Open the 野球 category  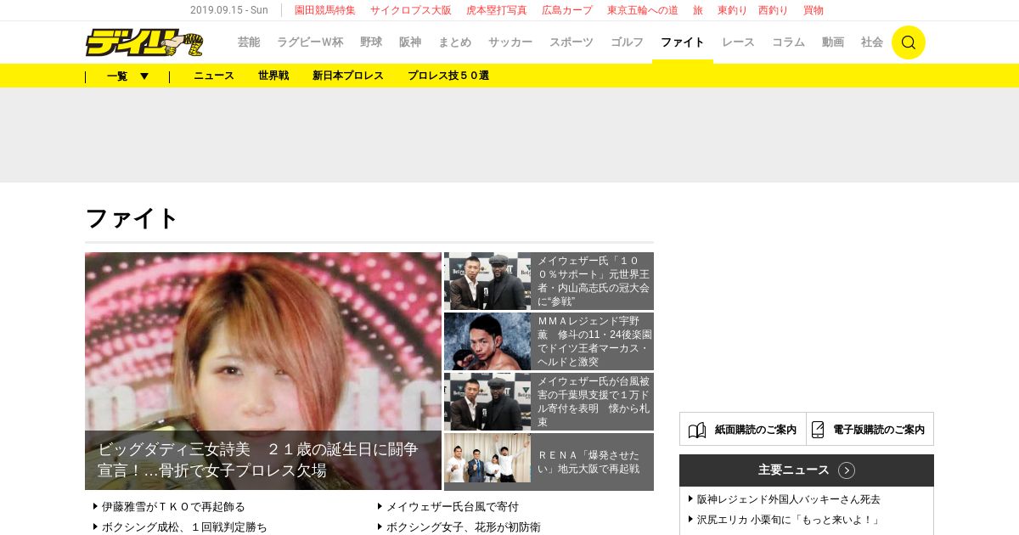(x=371, y=42)
